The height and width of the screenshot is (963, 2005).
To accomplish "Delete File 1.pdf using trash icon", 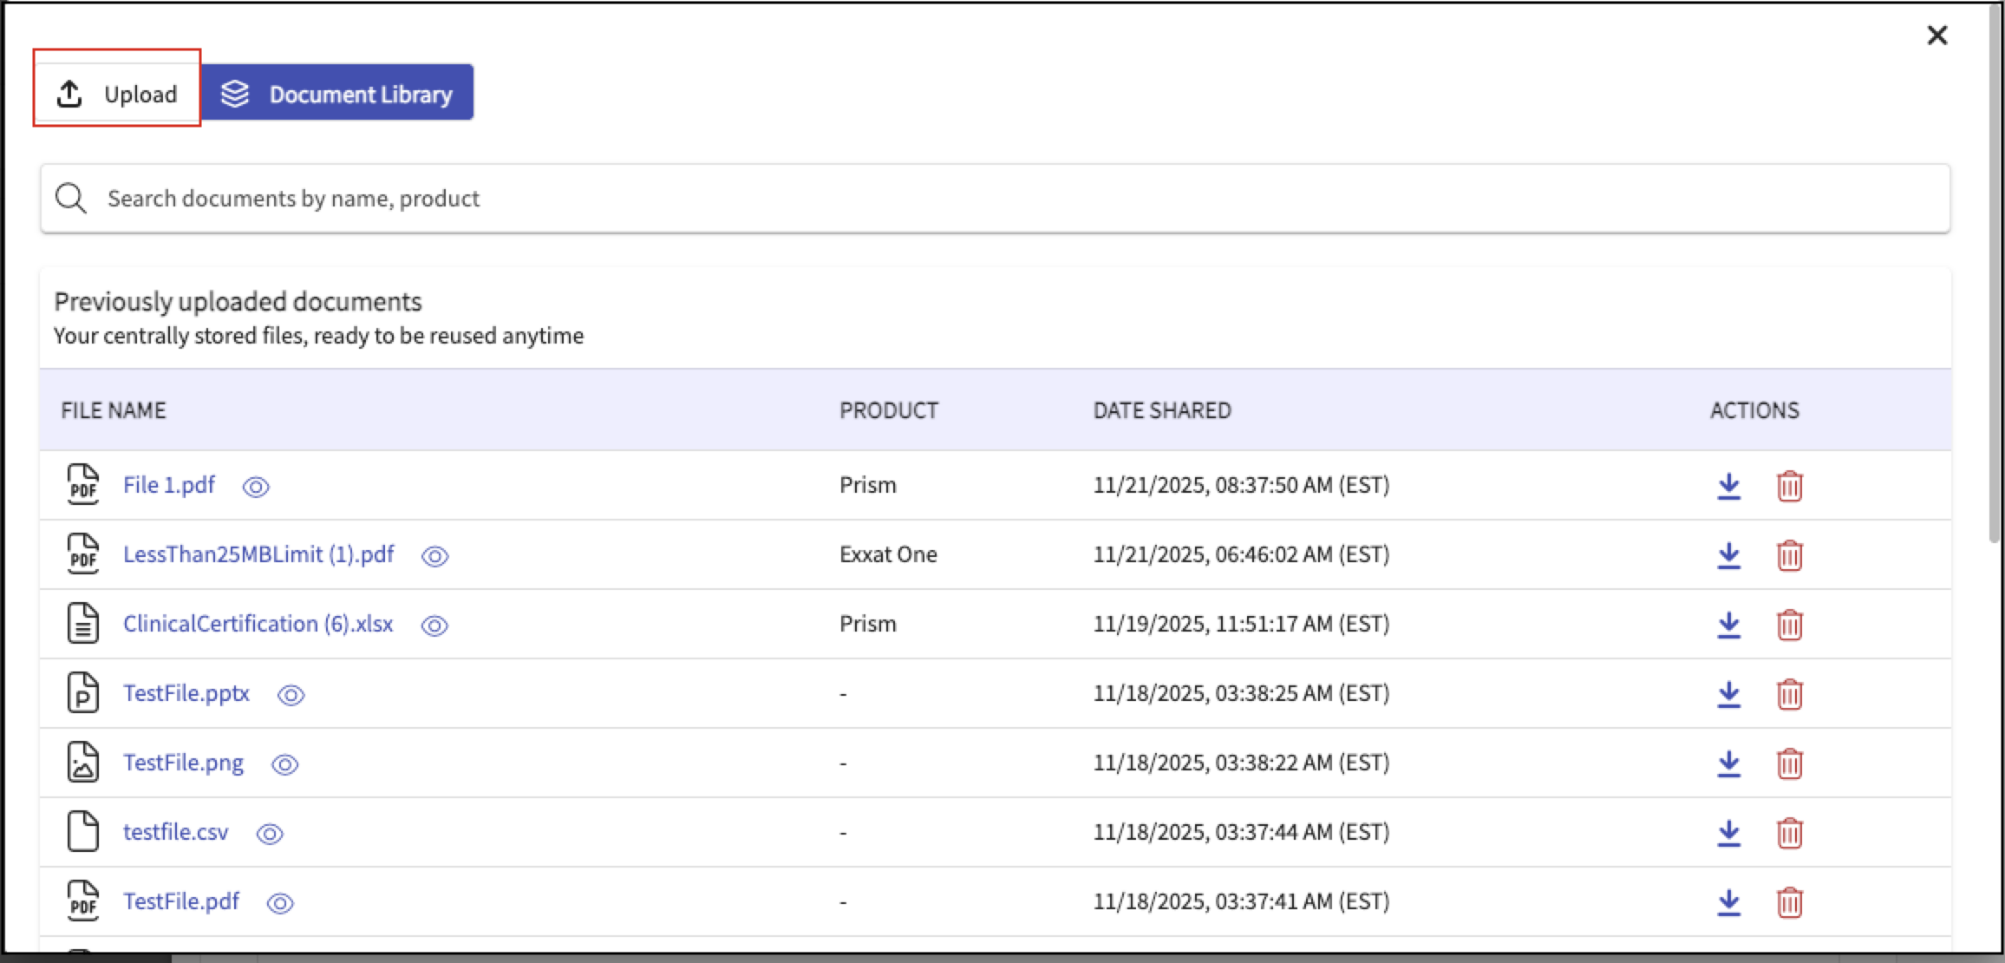I will pyautogui.click(x=1789, y=486).
